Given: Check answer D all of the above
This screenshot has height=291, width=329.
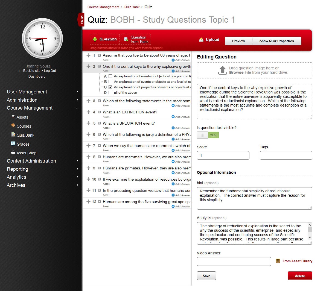Looking at the screenshot, I should [x=110, y=93].
